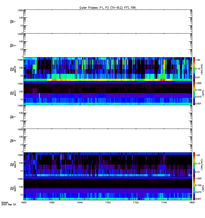Click the '<|nT|>' unit label beside thc scm1 color bar
Image resolution: width=205 pixels, height=218 pixels.
[203, 188]
